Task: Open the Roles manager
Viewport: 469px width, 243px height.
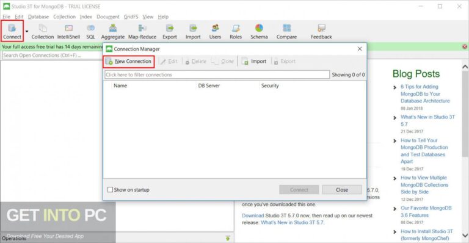Action: (236, 31)
